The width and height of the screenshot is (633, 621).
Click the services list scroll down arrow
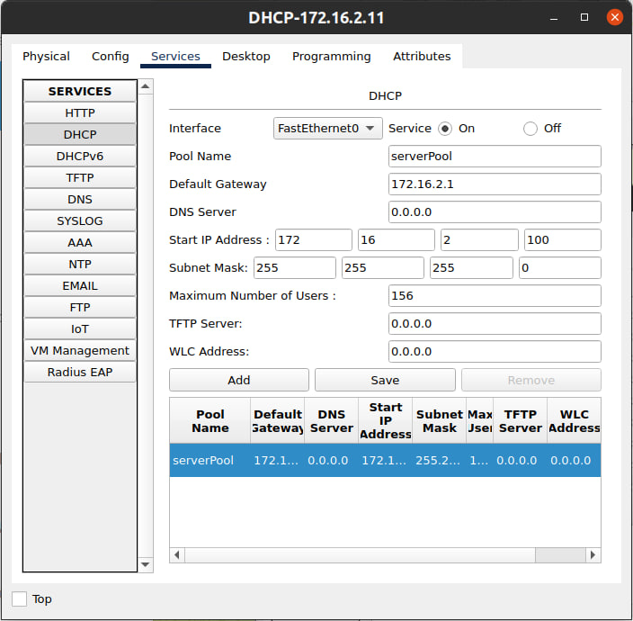coord(146,564)
